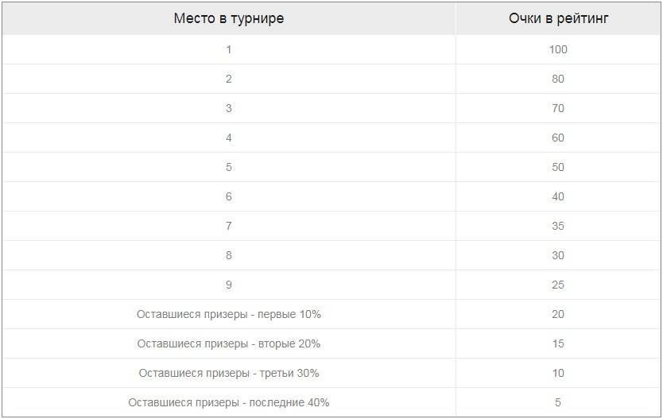The height and width of the screenshot is (419, 663).
Task: Select "Оставшиеся призеры - последние 40%" row label
Action: click(228, 402)
